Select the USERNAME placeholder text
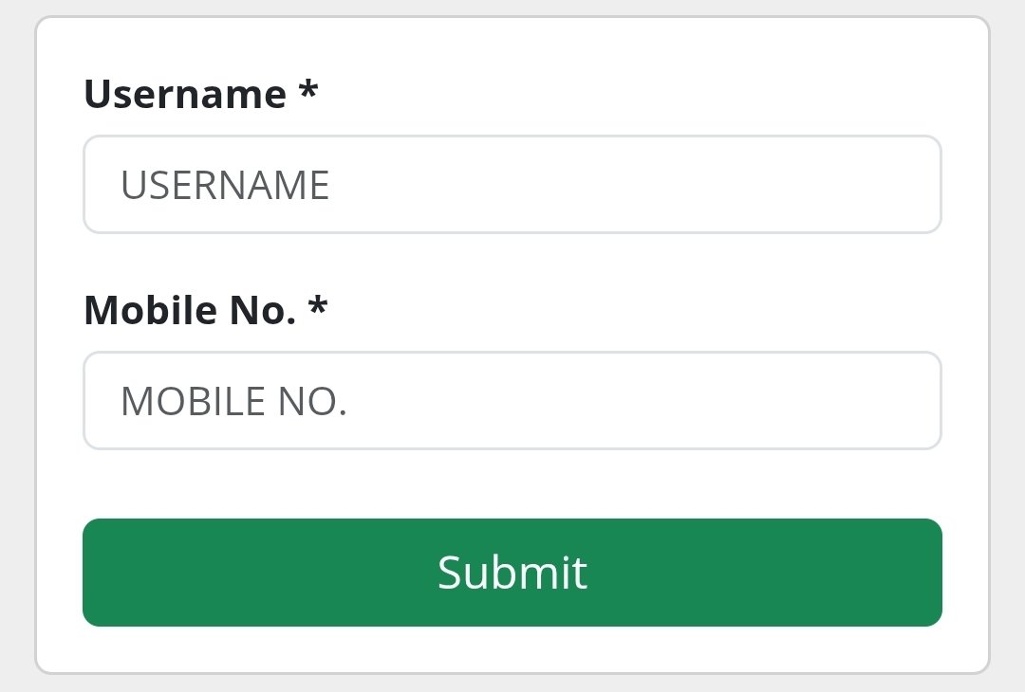Viewport: 1025px width, 692px height. tap(225, 186)
